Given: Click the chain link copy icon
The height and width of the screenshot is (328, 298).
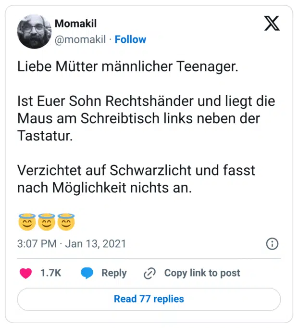Looking at the screenshot, I should tap(150, 274).
